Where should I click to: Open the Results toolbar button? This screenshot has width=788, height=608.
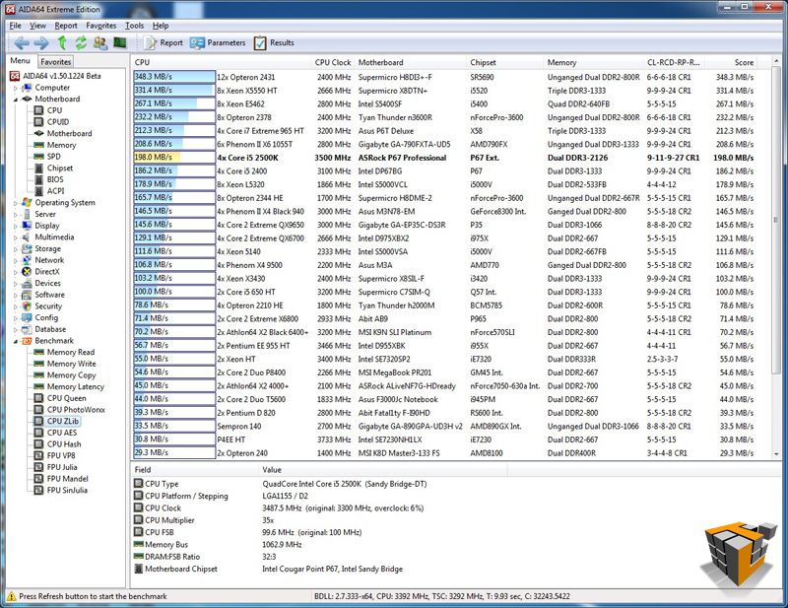click(274, 43)
